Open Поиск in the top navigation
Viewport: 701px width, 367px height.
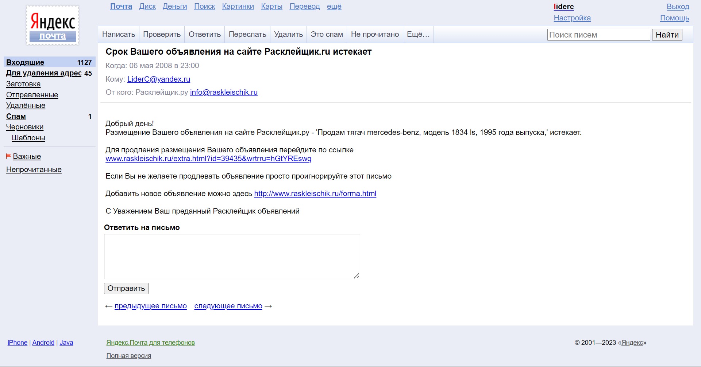click(204, 7)
